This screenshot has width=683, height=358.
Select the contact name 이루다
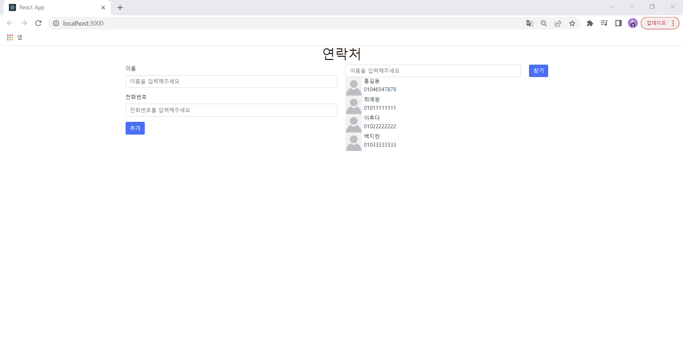[372, 118]
